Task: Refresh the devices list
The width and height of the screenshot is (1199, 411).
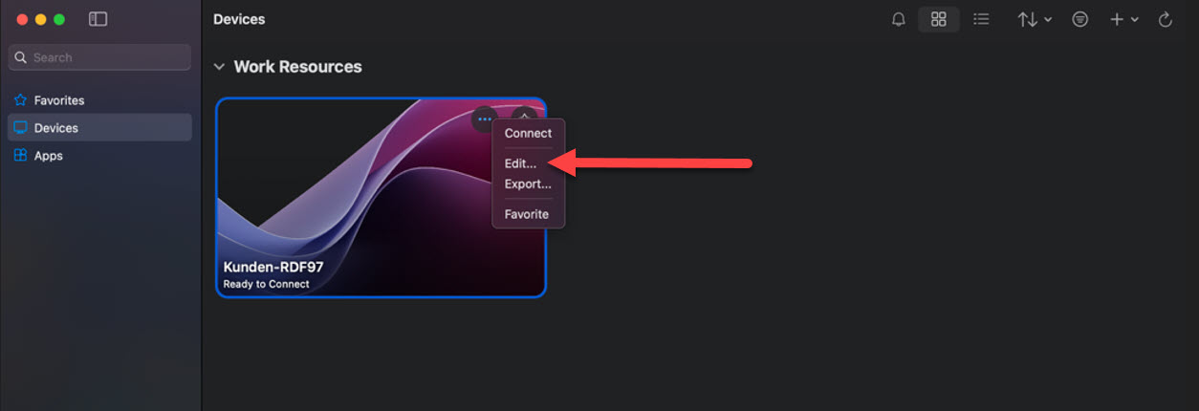Action: click(1165, 19)
